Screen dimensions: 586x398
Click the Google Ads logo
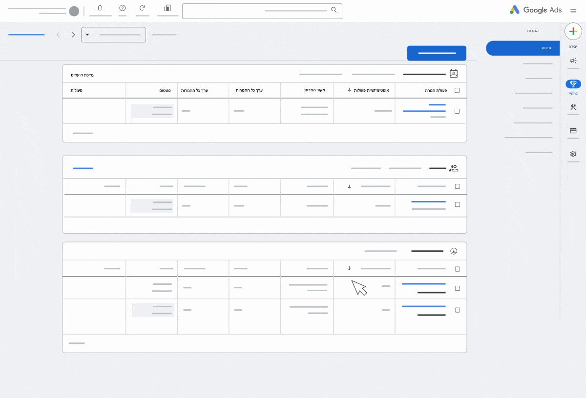[x=536, y=10]
